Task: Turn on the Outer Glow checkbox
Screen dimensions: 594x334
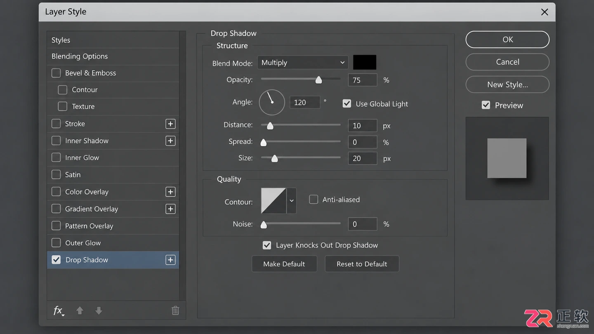Action: [x=56, y=243]
